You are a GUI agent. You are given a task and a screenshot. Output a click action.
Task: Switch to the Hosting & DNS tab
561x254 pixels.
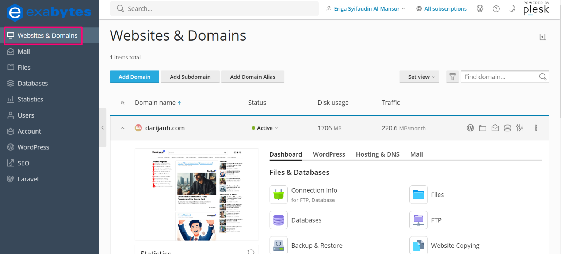(x=378, y=154)
